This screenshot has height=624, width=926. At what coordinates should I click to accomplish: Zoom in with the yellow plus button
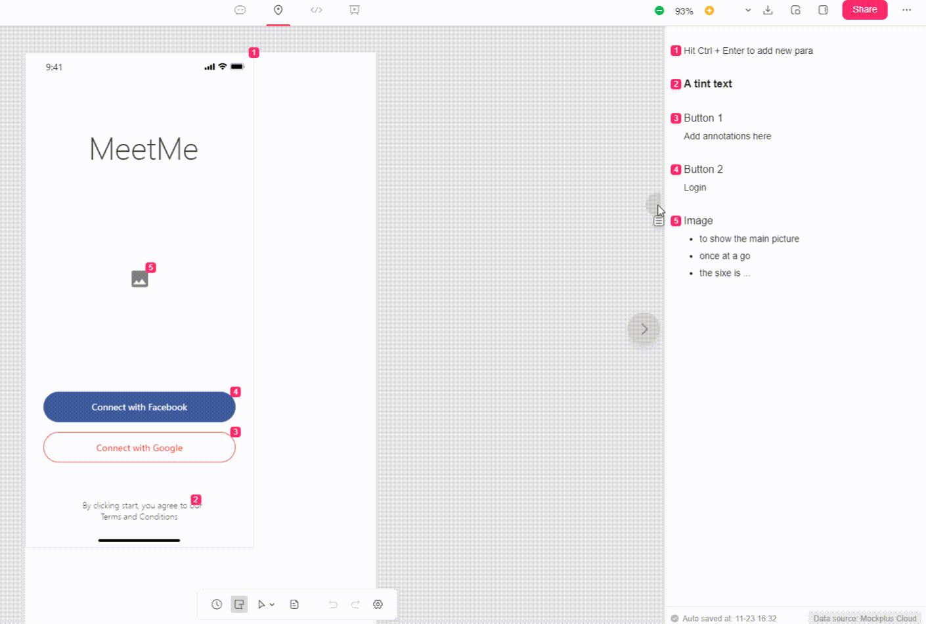tap(709, 11)
